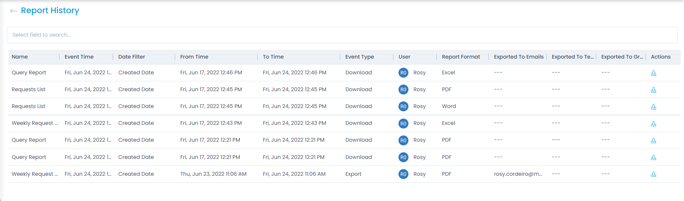
Task: Sort by the Event Type column
Action: point(359,57)
